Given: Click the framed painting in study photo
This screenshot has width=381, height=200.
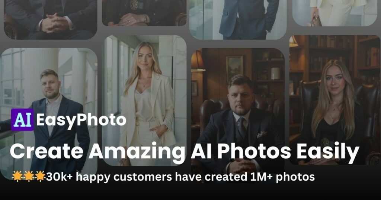Looking at the screenshot, I should [235, 65].
